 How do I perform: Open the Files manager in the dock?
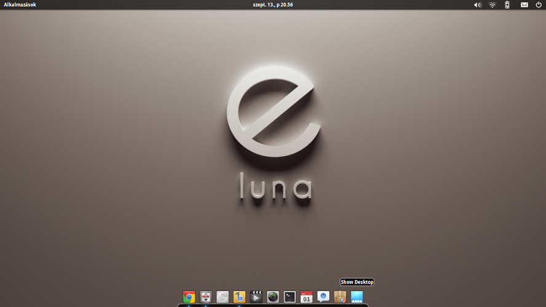coord(223,297)
